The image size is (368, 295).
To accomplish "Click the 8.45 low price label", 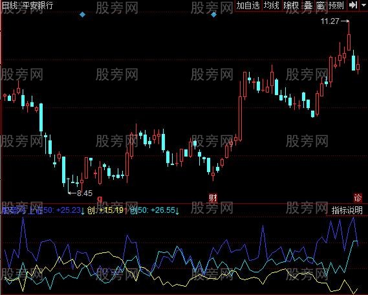I will click(x=85, y=193).
